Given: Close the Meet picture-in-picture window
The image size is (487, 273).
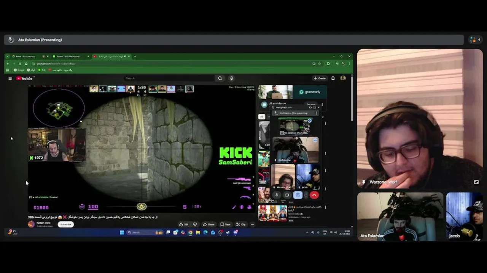Looking at the screenshot, I should click(x=318, y=107).
